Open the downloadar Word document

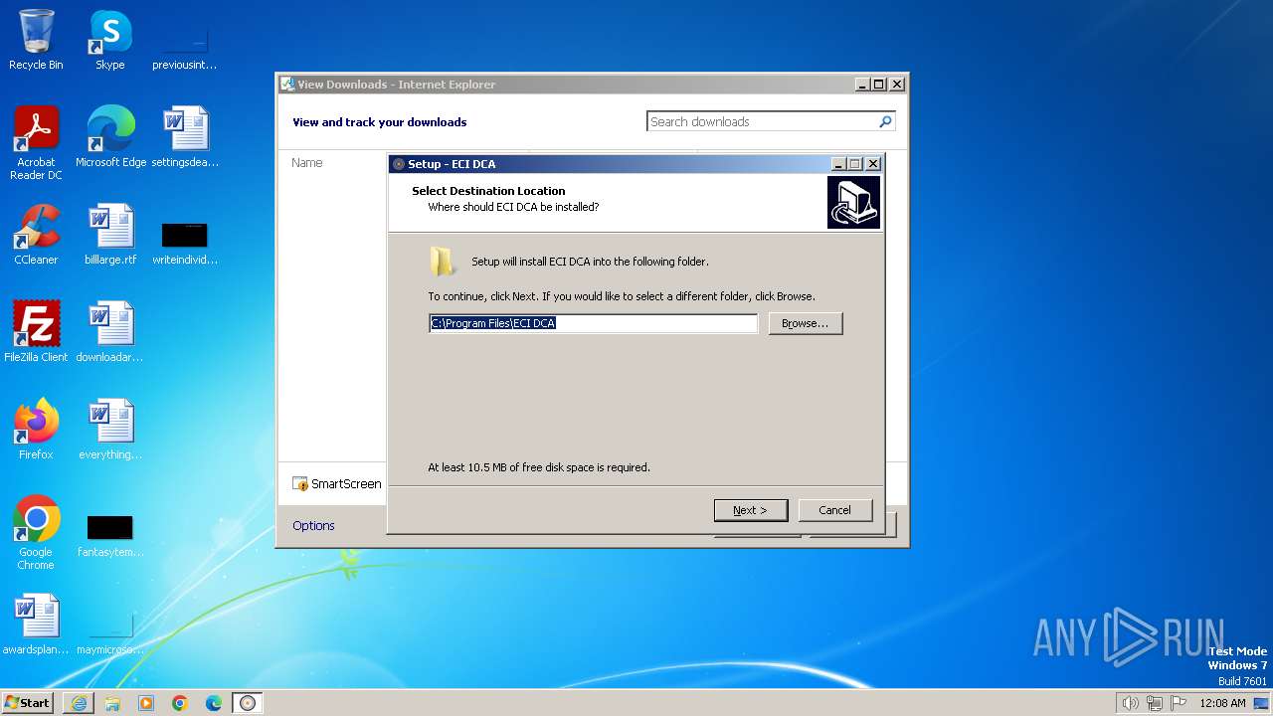110,331
